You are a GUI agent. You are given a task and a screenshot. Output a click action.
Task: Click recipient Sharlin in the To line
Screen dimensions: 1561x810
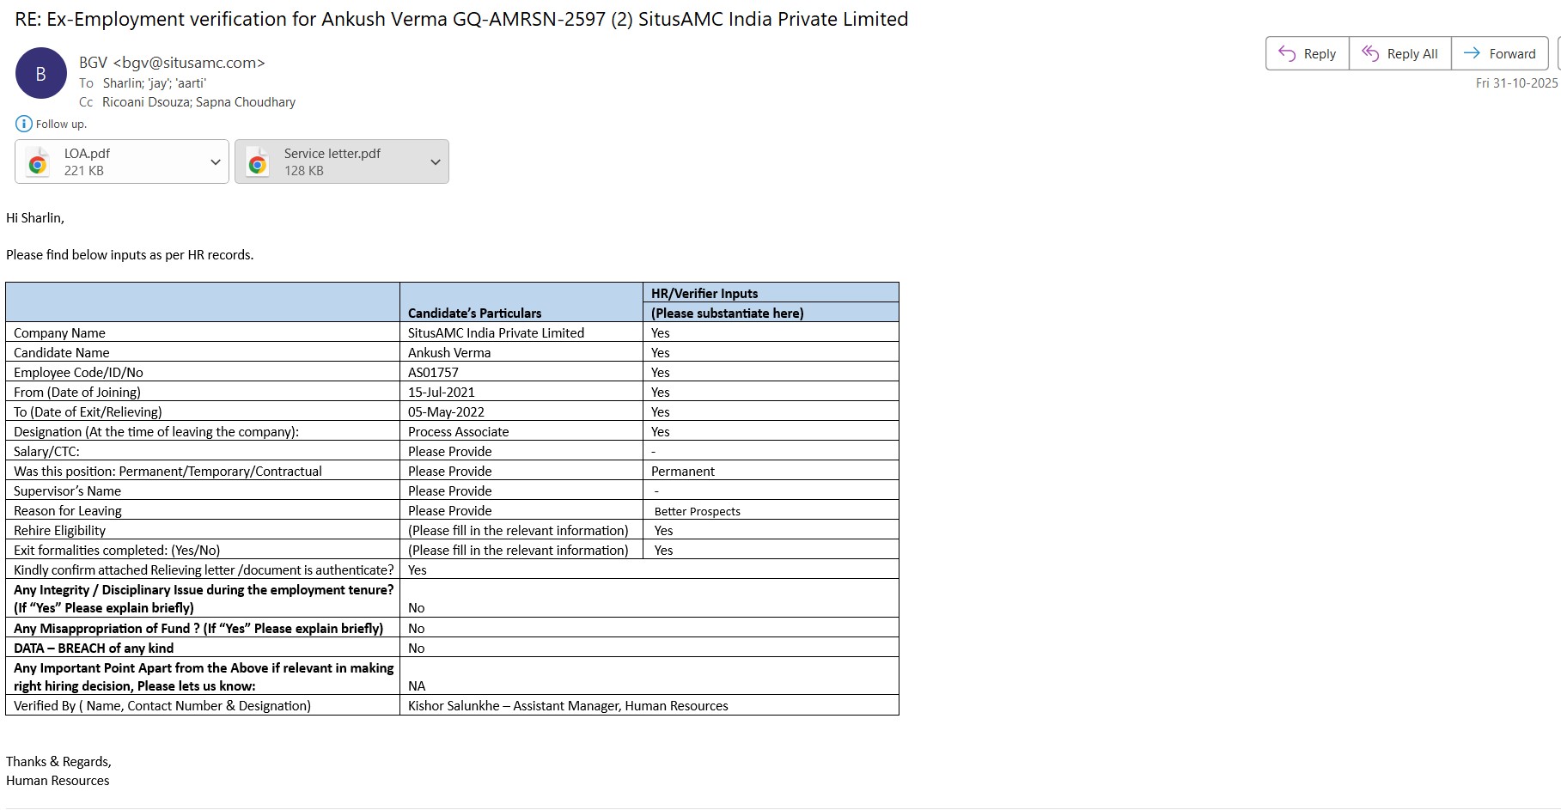pos(122,83)
